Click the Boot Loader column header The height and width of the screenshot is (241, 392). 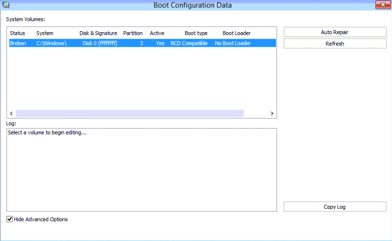237,33
